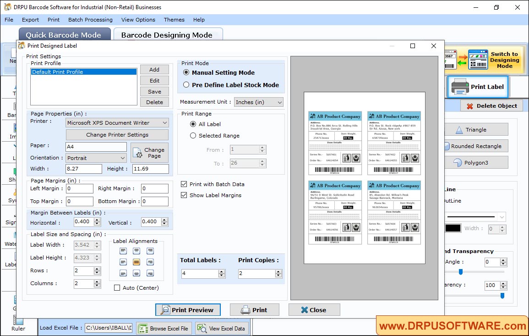Click the Angle slider handle
This screenshot has height=336, width=529.
coord(460,271)
